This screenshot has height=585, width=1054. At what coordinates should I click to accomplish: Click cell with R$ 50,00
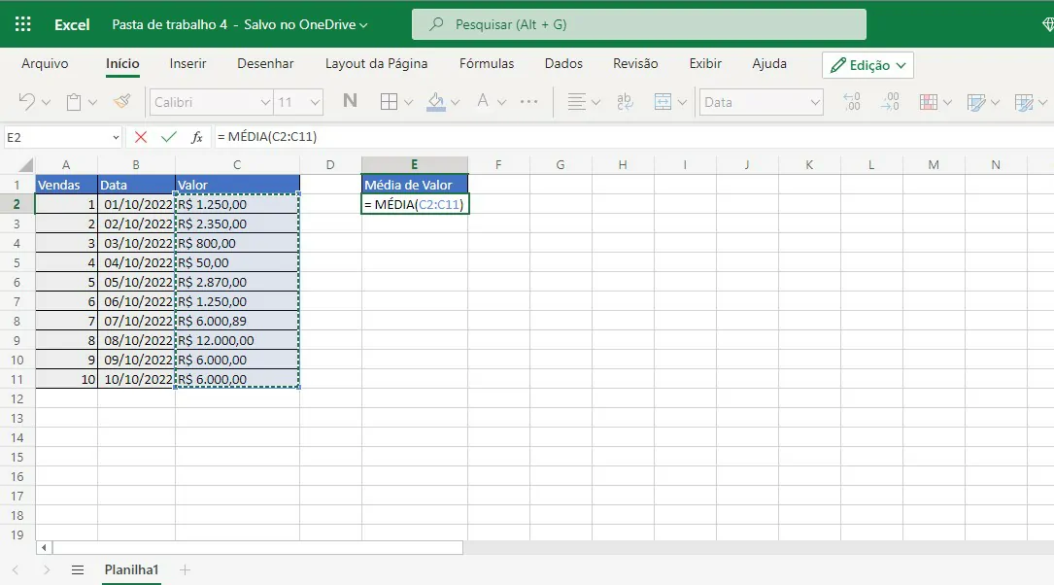click(x=237, y=263)
